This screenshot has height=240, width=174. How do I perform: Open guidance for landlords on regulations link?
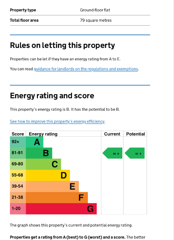click(86, 69)
